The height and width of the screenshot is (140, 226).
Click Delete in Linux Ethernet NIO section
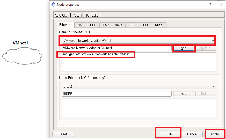206,94
